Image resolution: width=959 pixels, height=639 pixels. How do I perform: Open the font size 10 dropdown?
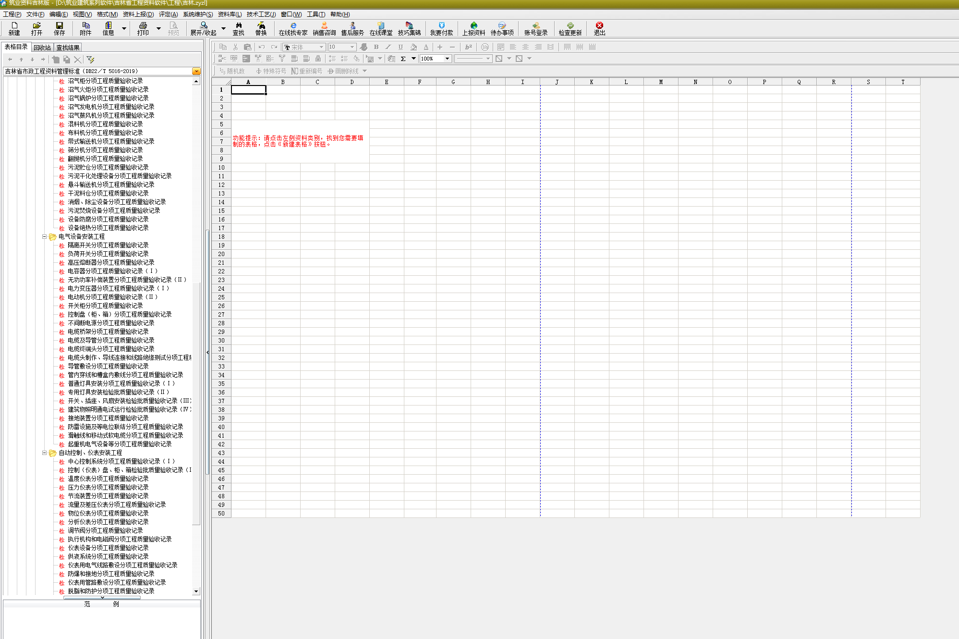click(x=352, y=47)
